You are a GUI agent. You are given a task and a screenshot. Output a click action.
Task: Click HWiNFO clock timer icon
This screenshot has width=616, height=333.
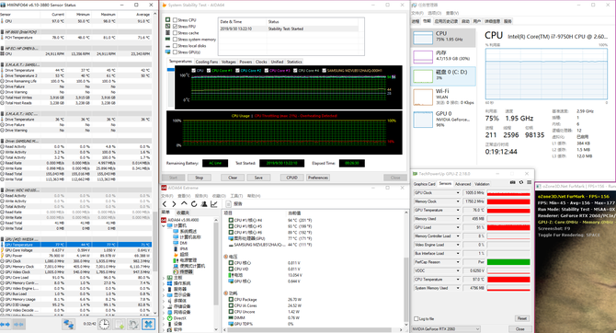pyautogui.click(x=104, y=325)
